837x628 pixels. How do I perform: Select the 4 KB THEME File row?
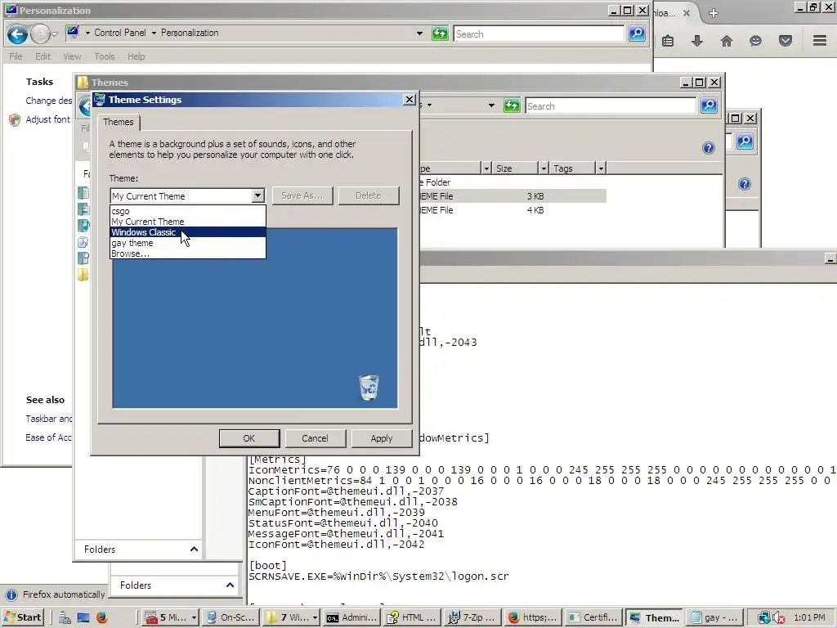[512, 210]
